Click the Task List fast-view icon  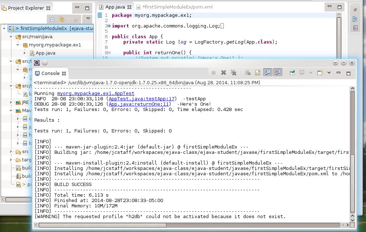click(355, 28)
